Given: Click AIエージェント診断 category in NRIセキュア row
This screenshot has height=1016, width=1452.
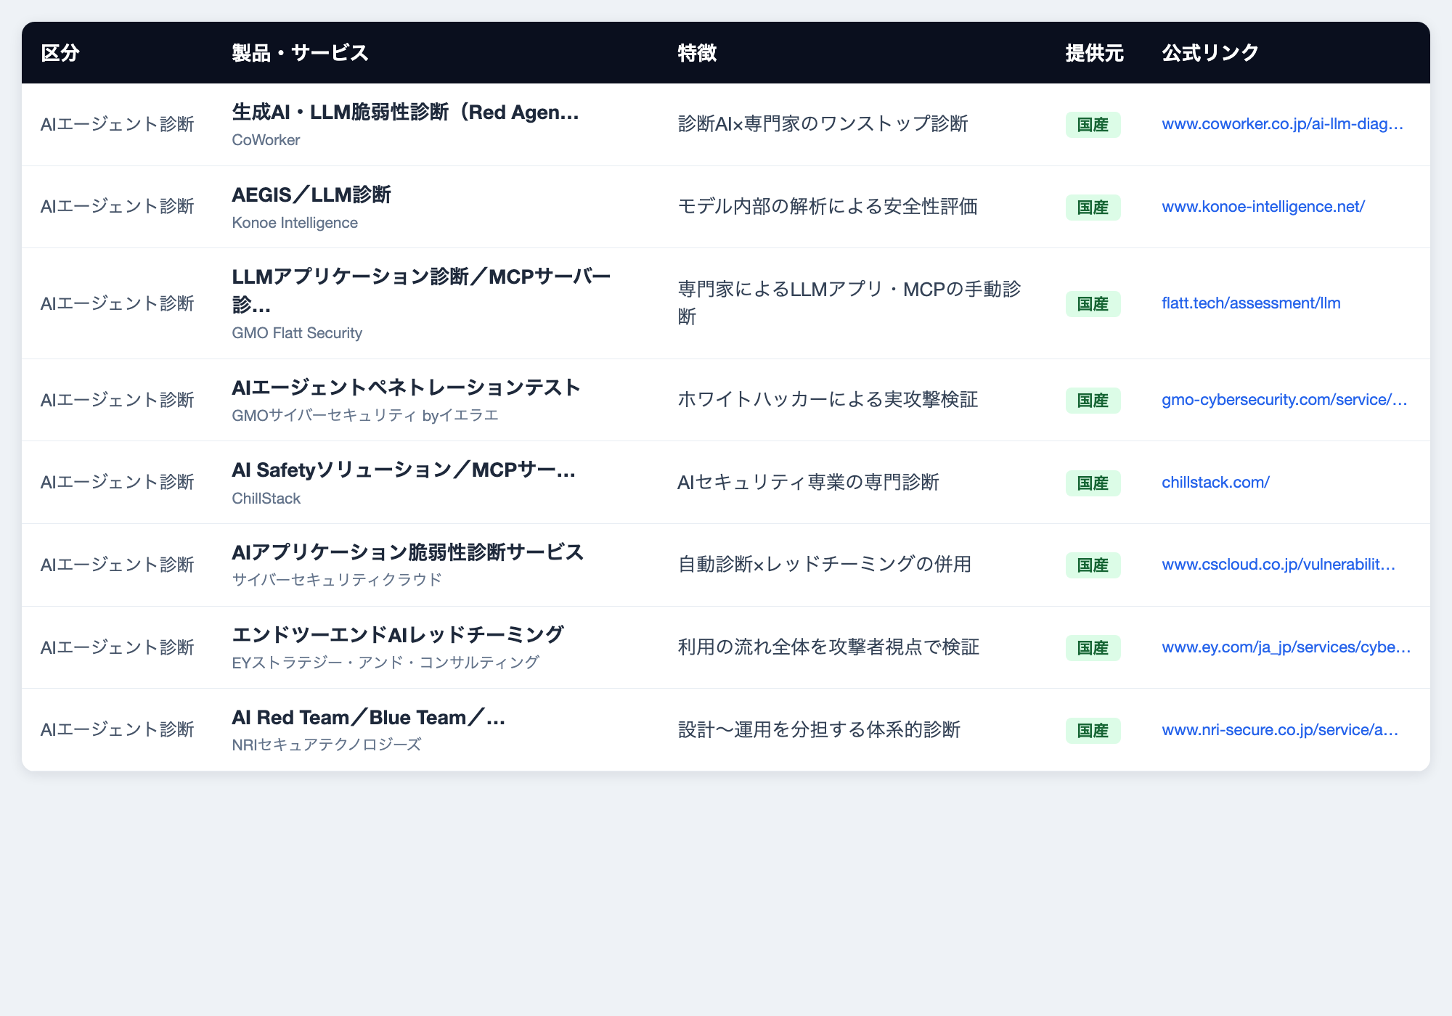Looking at the screenshot, I should click(118, 730).
